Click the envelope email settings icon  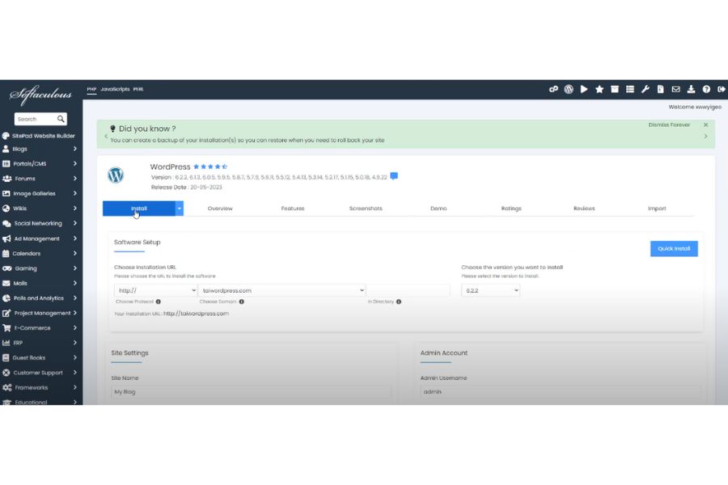tap(675, 89)
